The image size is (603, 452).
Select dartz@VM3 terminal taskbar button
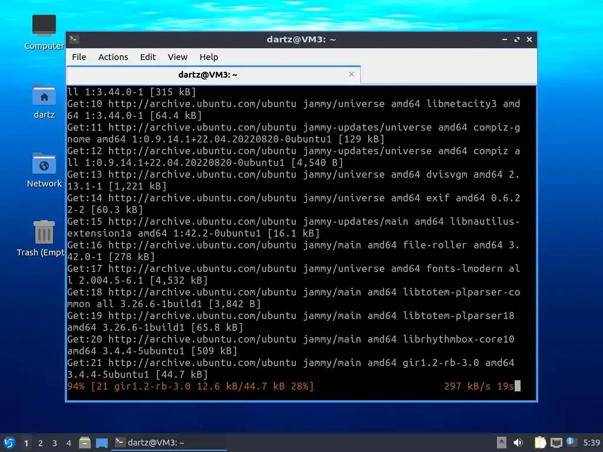(x=169, y=443)
